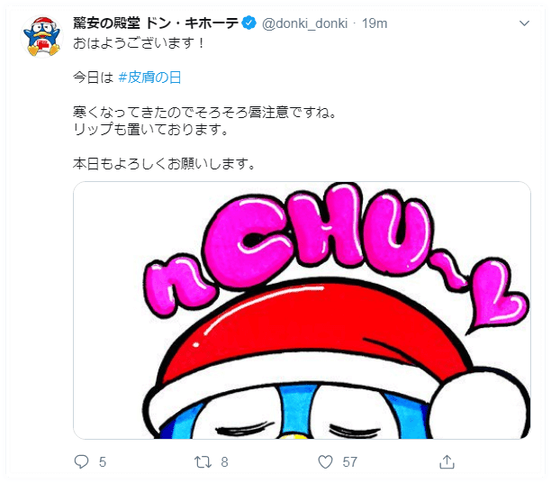
Task: Open the #皮膚の日 hashtag link
Action: coord(149,77)
